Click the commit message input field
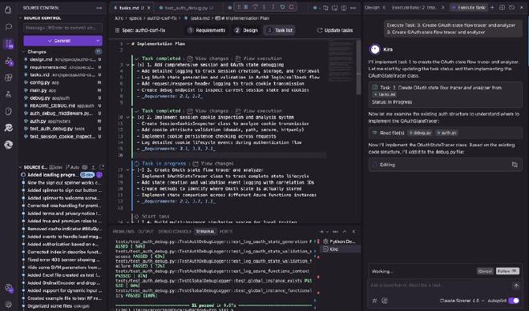The height and width of the screenshot is (311, 529). pos(63,28)
